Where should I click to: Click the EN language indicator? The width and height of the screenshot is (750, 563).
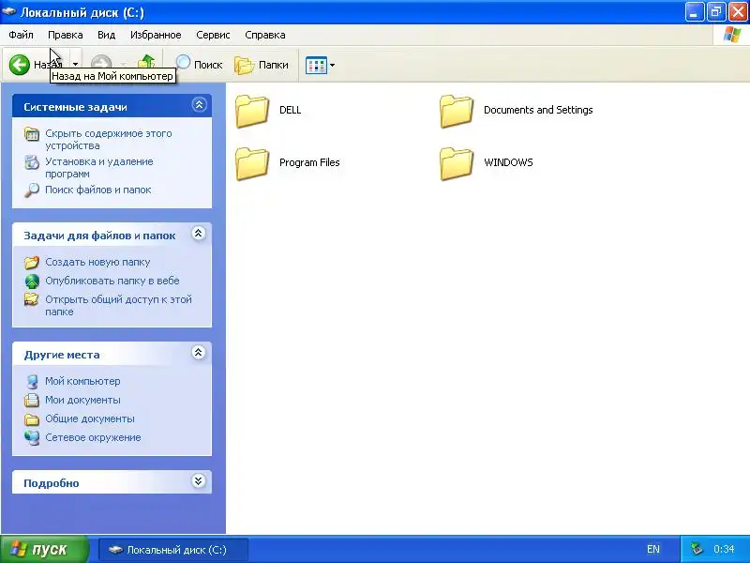point(652,549)
